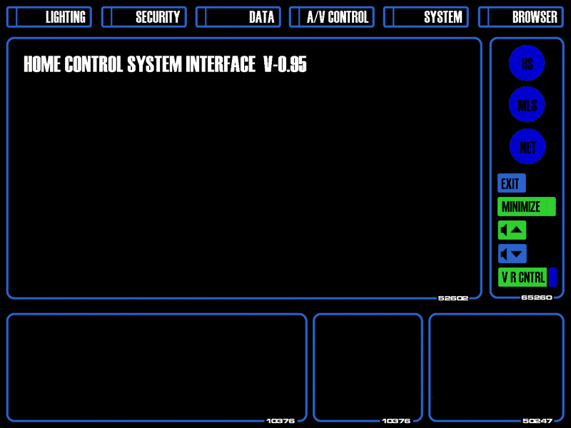Open the Data tab

click(x=238, y=16)
